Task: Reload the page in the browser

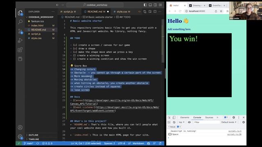Action: pos(180,11)
